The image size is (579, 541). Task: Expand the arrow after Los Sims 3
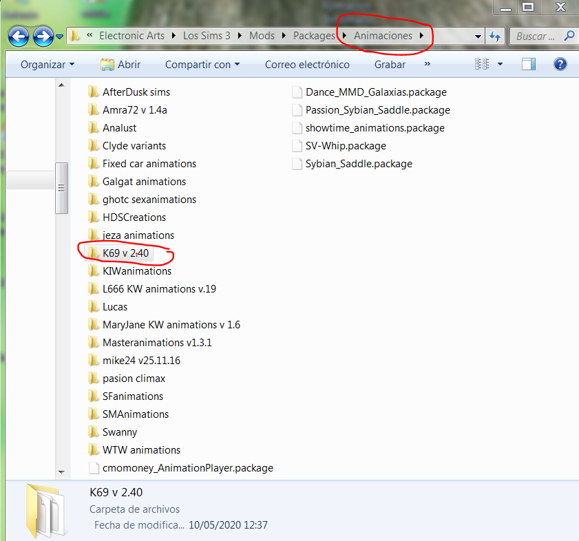[240, 36]
